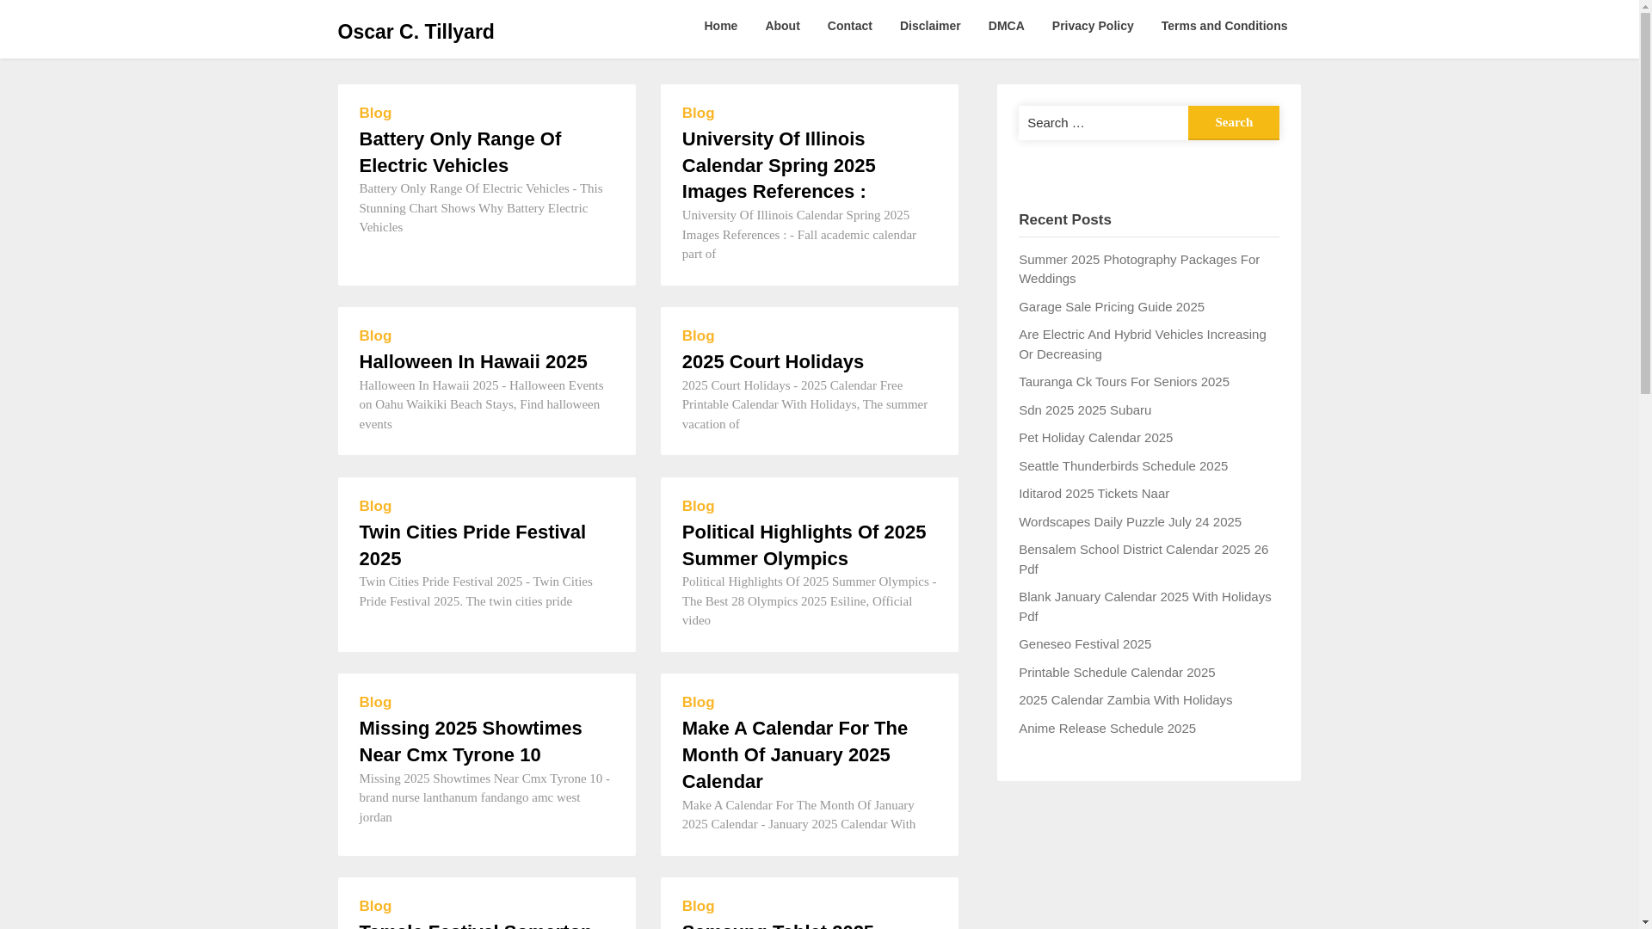Viewport: 1652px width, 929px height.
Task: Open Political Highlights Of 2025 Summer Olympics post
Action: [804, 545]
